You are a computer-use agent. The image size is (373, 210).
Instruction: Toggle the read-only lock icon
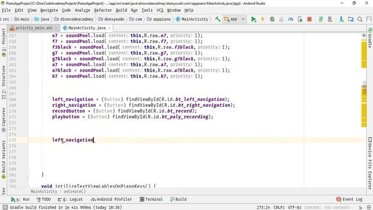(360, 208)
